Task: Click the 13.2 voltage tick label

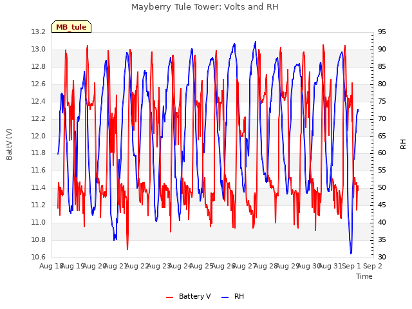Action: click(39, 32)
